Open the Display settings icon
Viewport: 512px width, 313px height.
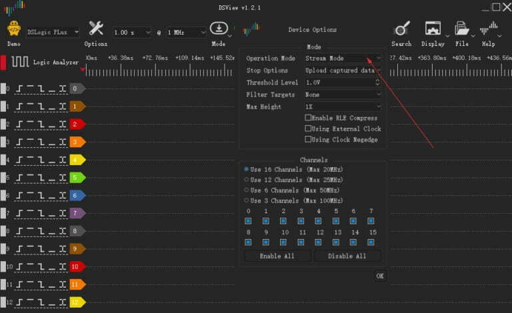point(433,29)
